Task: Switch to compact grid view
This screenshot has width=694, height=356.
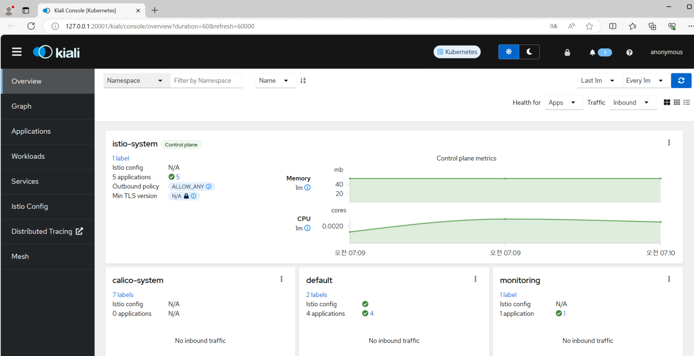Action: point(677,102)
